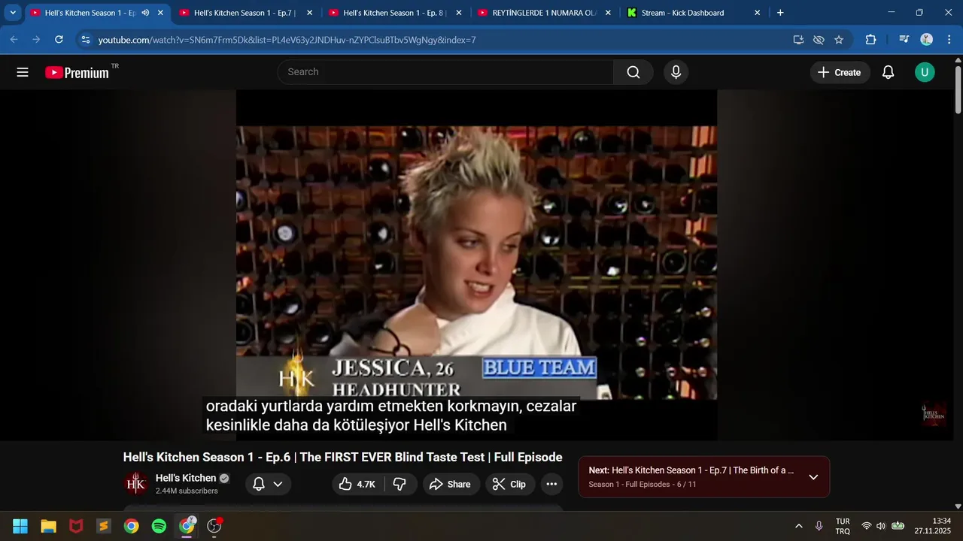Share this Hell's Kitchen video
963x541 pixels.
point(450,484)
